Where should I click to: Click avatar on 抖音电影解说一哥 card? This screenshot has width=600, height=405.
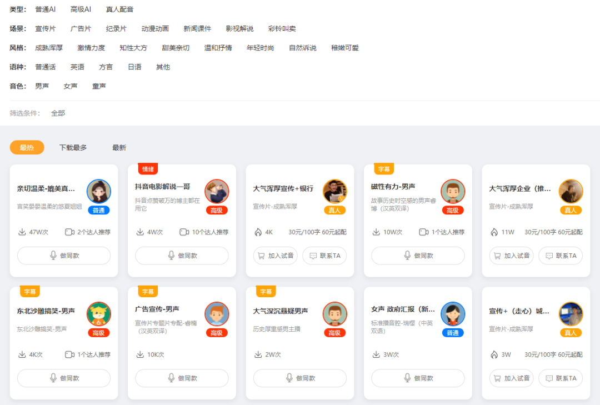217,192
